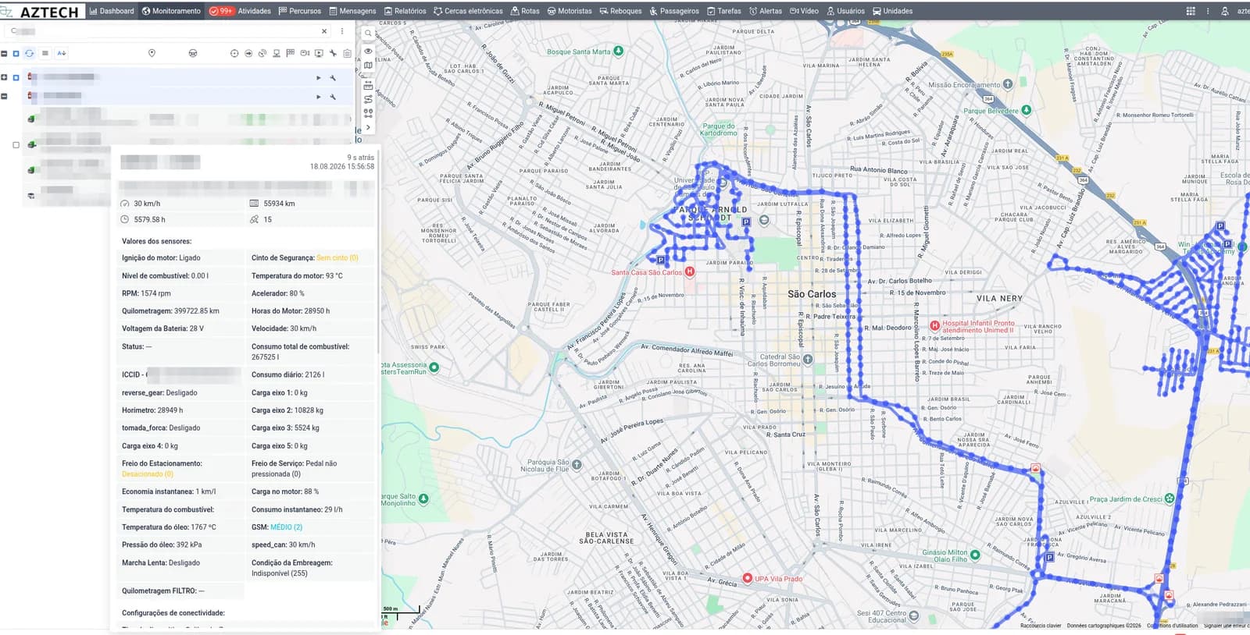The width and height of the screenshot is (1250, 635).
Task: Select the ruler distance measurement tool
Action: [368, 86]
